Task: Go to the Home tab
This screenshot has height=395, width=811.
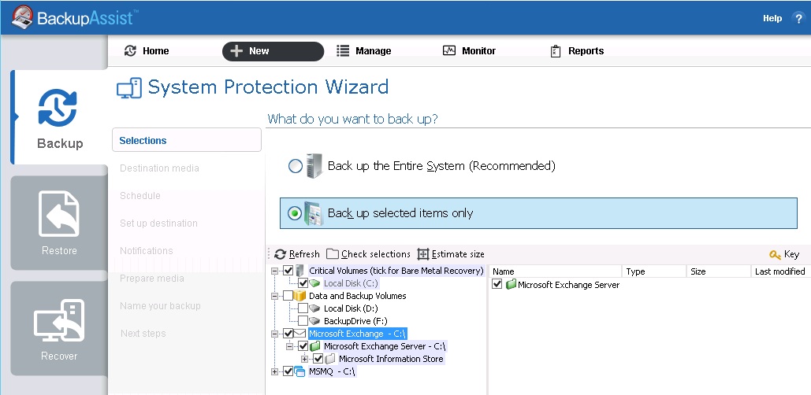Action: click(x=147, y=51)
